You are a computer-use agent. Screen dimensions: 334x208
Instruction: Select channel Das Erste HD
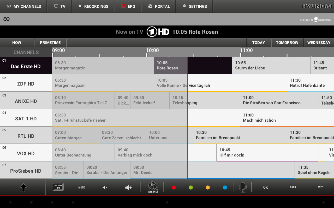click(26, 66)
